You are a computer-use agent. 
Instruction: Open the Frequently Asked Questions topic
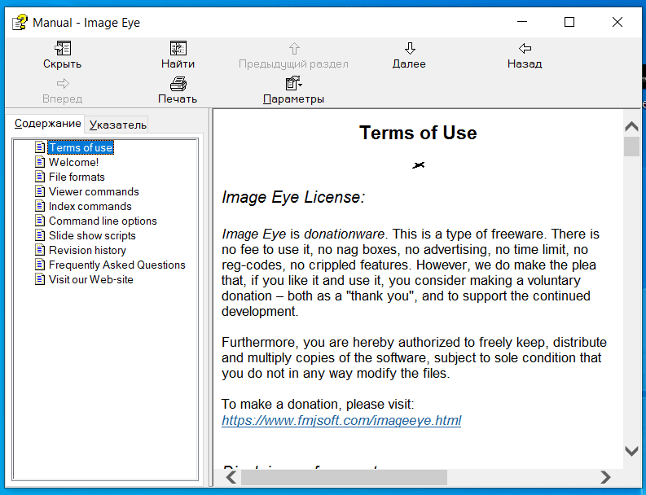pos(117,265)
